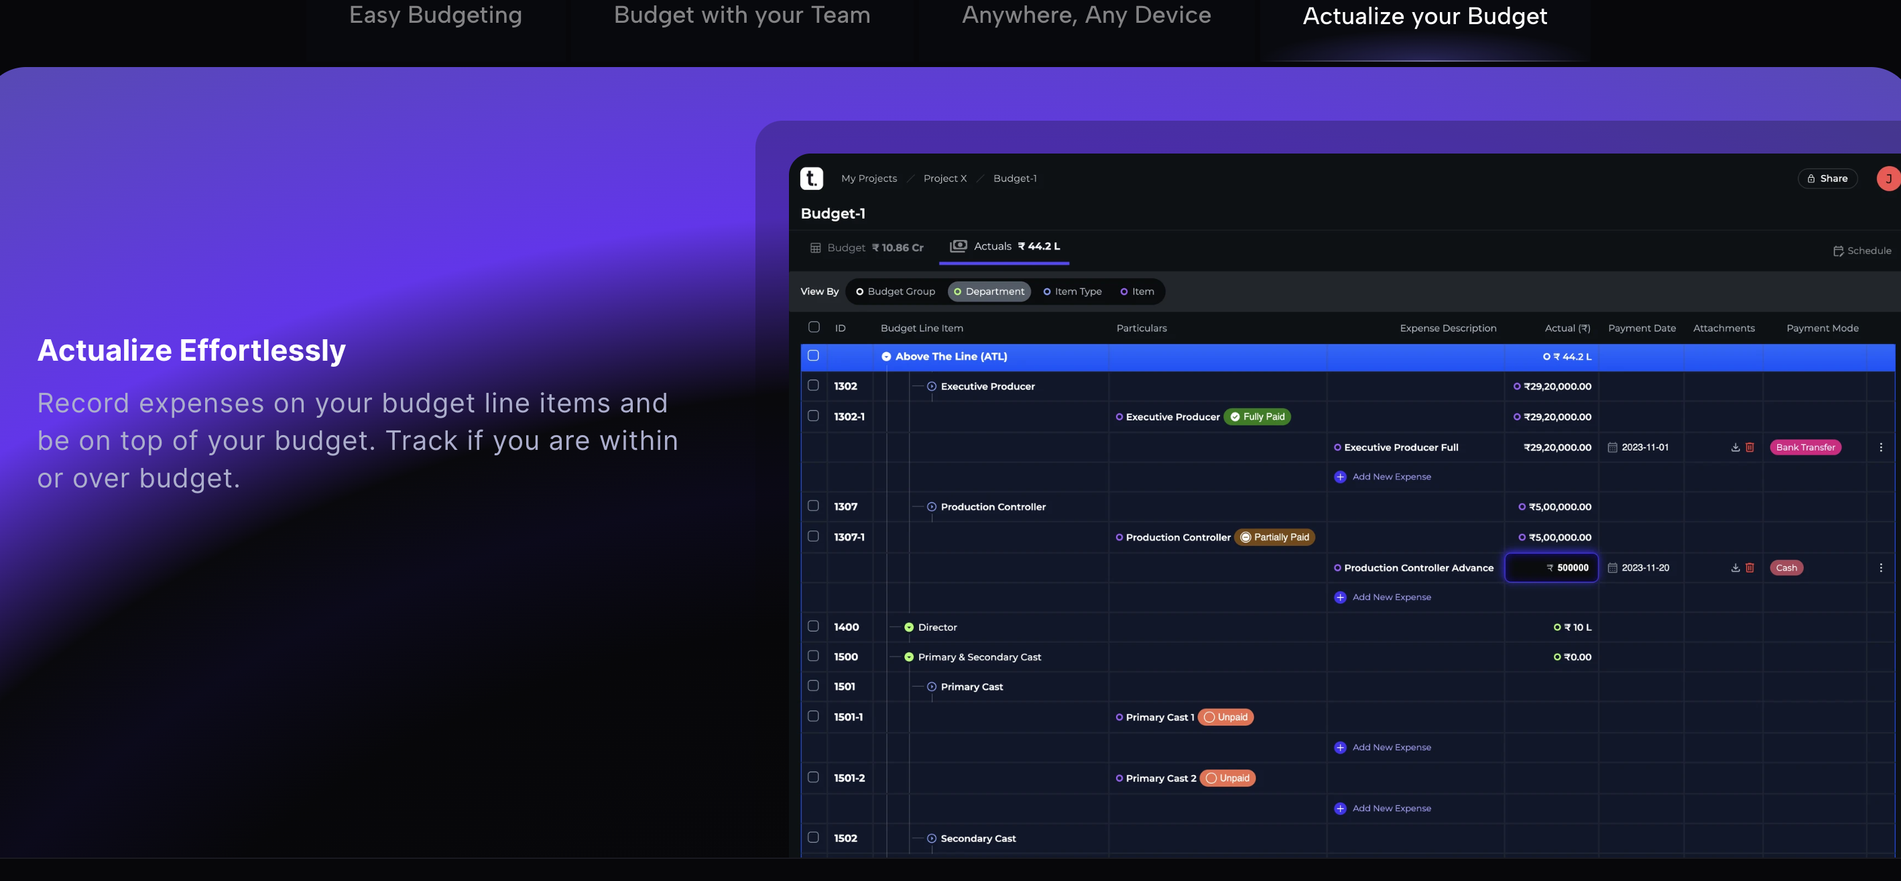Screen dimensions: 1901x881
Task: Click the status dot beside ₹10 L amount
Action: click(x=1557, y=627)
